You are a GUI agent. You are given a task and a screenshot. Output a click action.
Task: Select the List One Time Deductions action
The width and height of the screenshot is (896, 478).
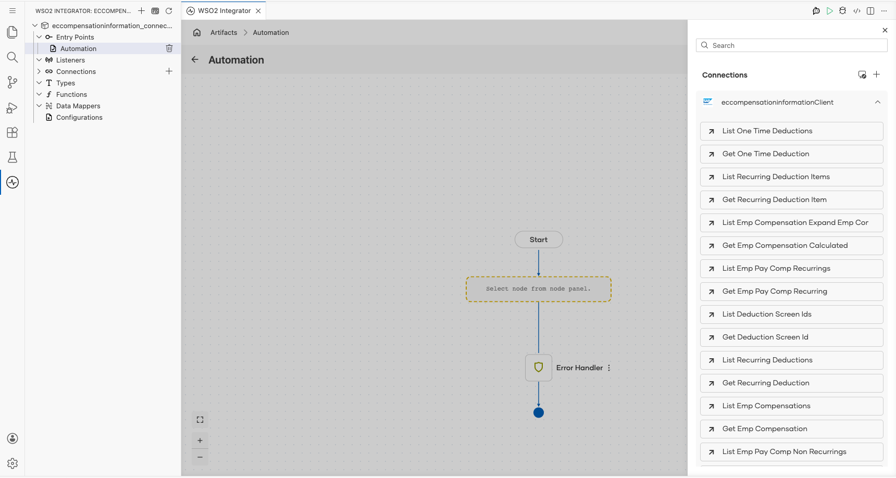tap(792, 131)
